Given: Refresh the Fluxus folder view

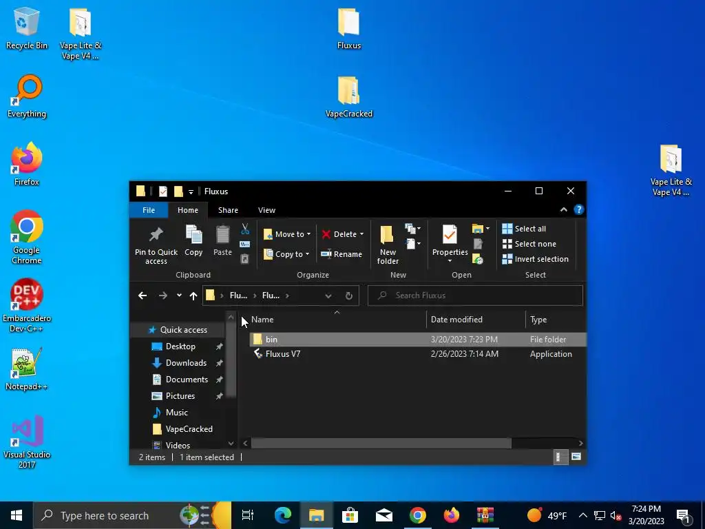Looking at the screenshot, I should click(348, 295).
